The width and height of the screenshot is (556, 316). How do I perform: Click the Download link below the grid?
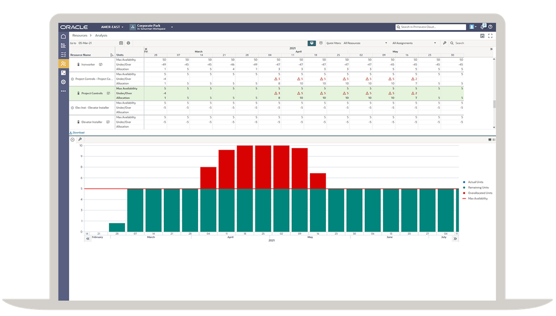[77, 133]
